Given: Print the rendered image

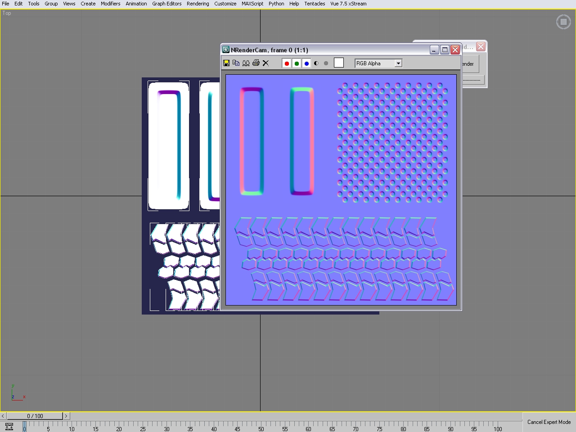Looking at the screenshot, I should point(256,63).
